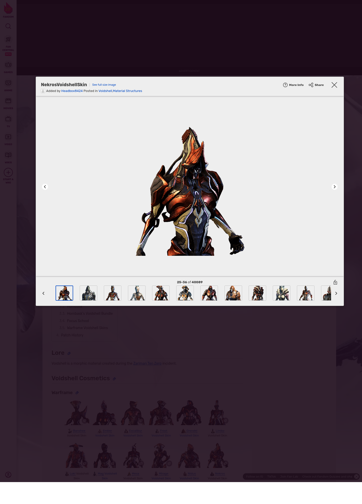
Task: Edit the Lore section pencil icon
Action: click(x=69, y=353)
